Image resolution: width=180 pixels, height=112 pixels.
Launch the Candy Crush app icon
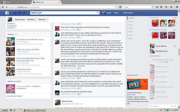[155, 23]
